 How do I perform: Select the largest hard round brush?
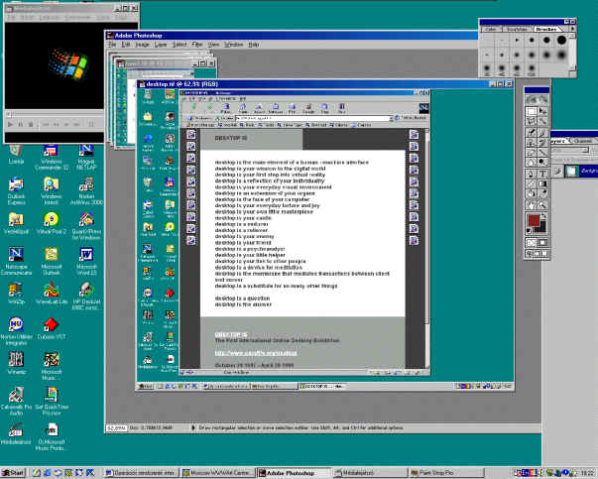click(561, 40)
